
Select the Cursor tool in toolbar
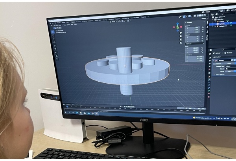[x=53, y=35]
